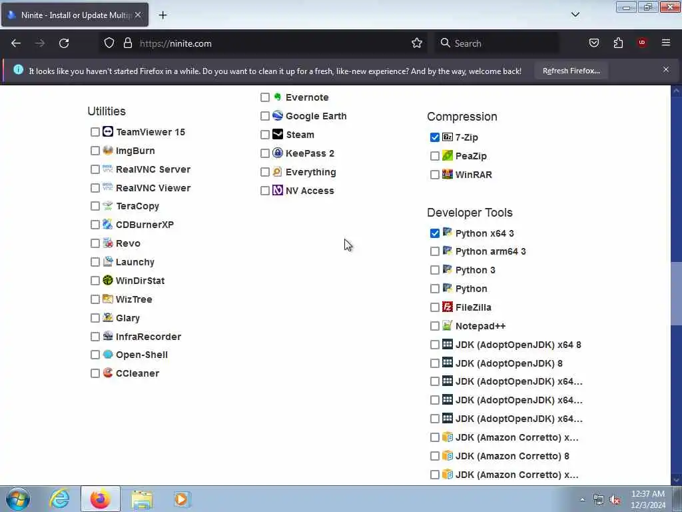The height and width of the screenshot is (512, 682).
Task: Click the WinRAR books icon
Action: click(447, 174)
